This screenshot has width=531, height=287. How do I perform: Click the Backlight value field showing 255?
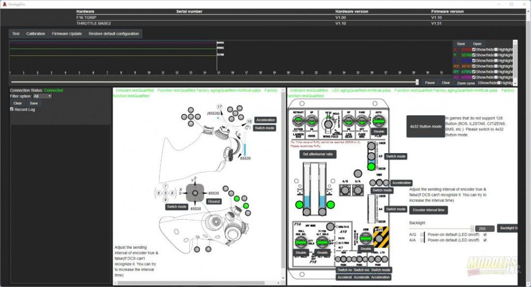point(485,229)
